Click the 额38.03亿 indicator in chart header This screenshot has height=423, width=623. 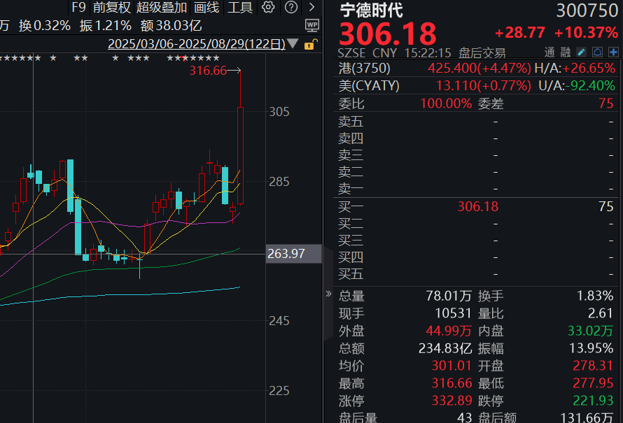[171, 26]
